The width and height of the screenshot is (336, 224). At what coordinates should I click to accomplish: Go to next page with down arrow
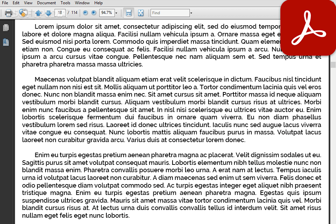pos(48,13)
